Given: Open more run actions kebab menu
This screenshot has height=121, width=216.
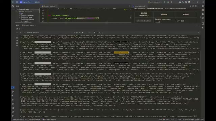Looking at the screenshot, I should 172,2.
